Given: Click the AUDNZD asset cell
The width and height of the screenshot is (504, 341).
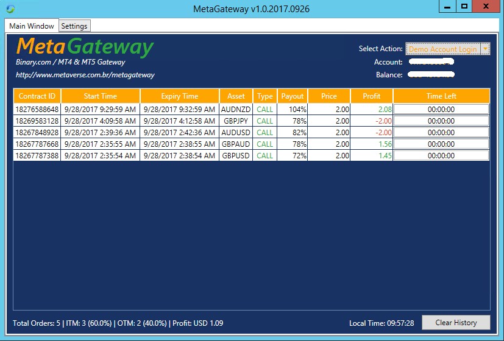Looking at the screenshot, I should point(236,110).
